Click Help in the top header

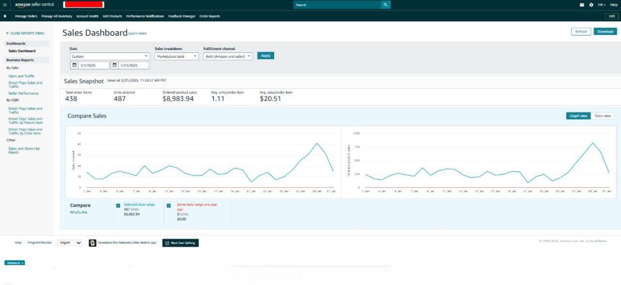(x=614, y=4)
